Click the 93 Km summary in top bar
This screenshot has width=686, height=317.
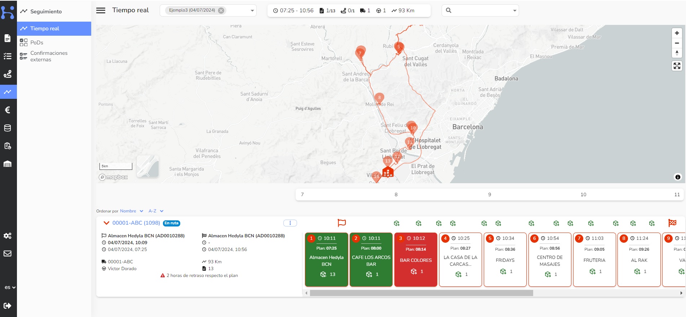click(403, 11)
